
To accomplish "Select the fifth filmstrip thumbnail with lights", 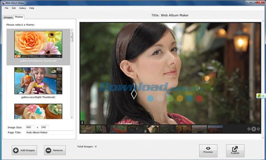I will coord(152,129).
